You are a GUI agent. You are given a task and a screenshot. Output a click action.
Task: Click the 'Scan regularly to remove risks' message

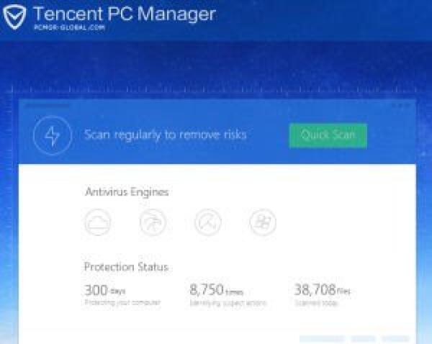point(165,135)
